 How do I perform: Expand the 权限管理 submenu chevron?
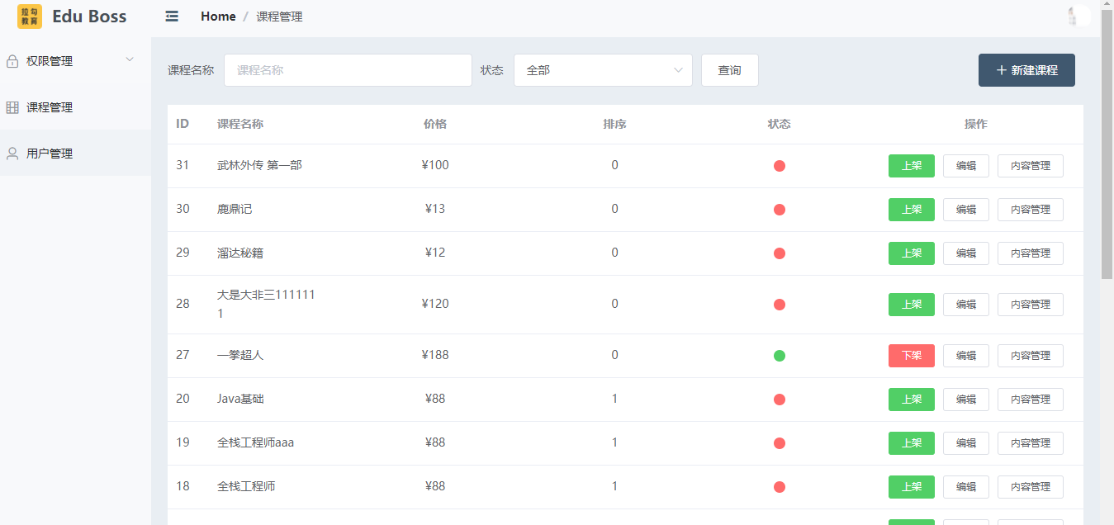[x=130, y=59]
